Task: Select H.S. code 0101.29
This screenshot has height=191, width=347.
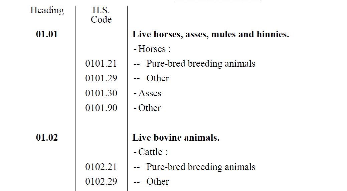Action: click(101, 78)
